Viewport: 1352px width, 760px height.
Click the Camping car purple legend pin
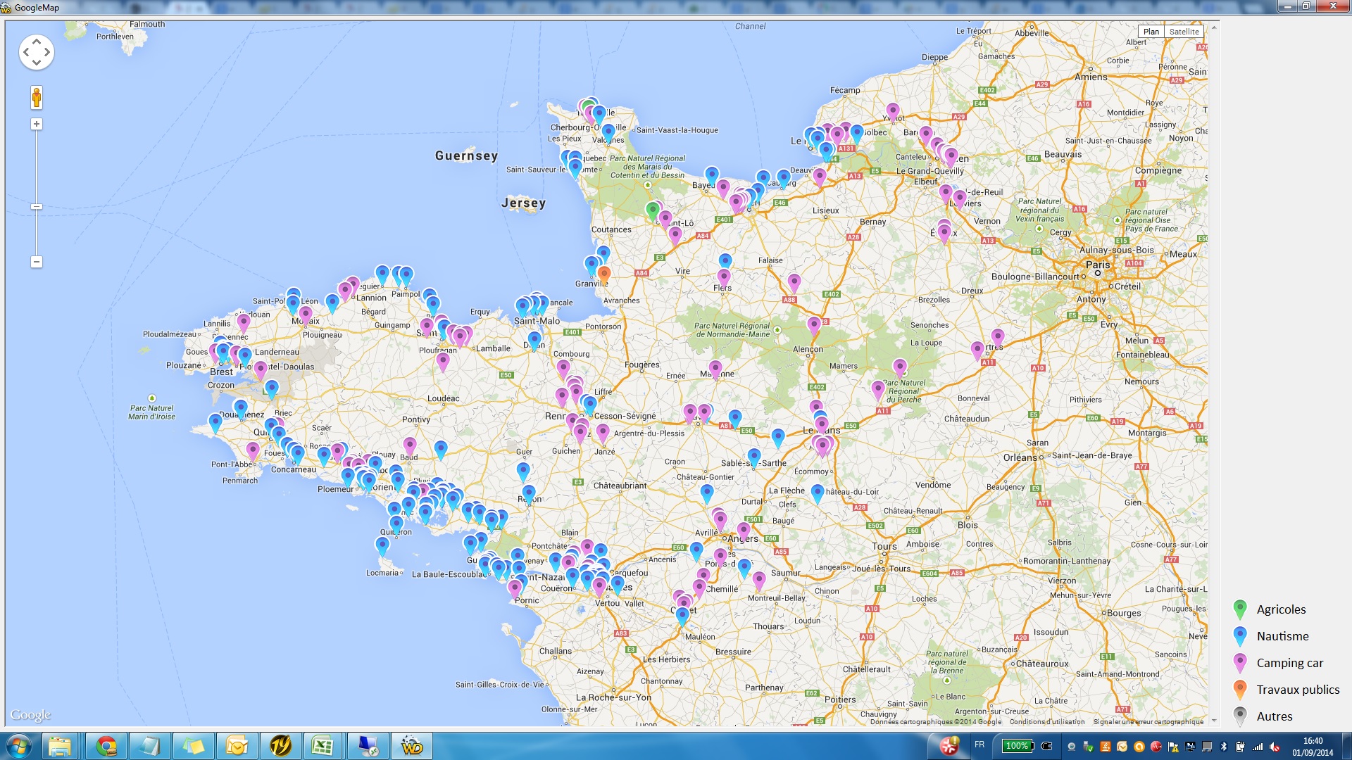pyautogui.click(x=1240, y=663)
